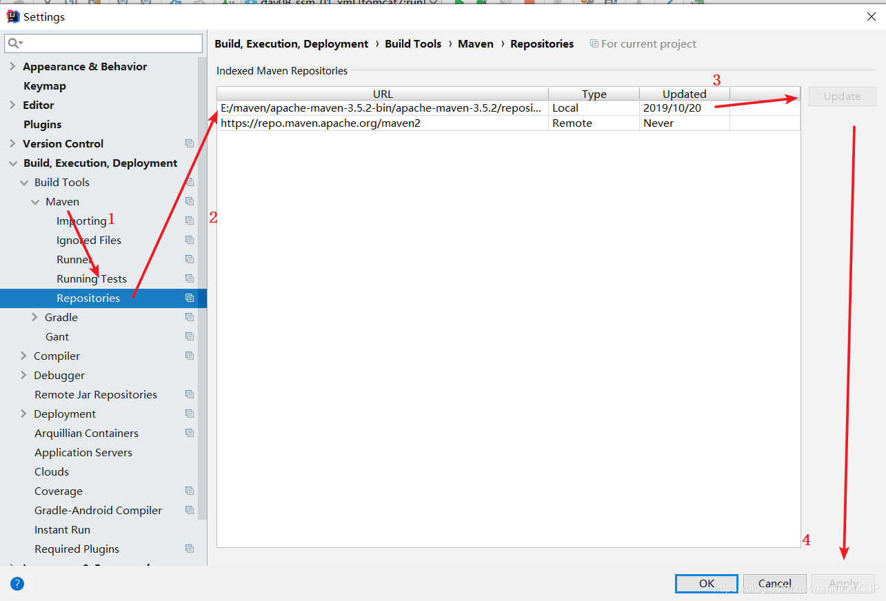Open the Plugins settings

pyautogui.click(x=43, y=125)
